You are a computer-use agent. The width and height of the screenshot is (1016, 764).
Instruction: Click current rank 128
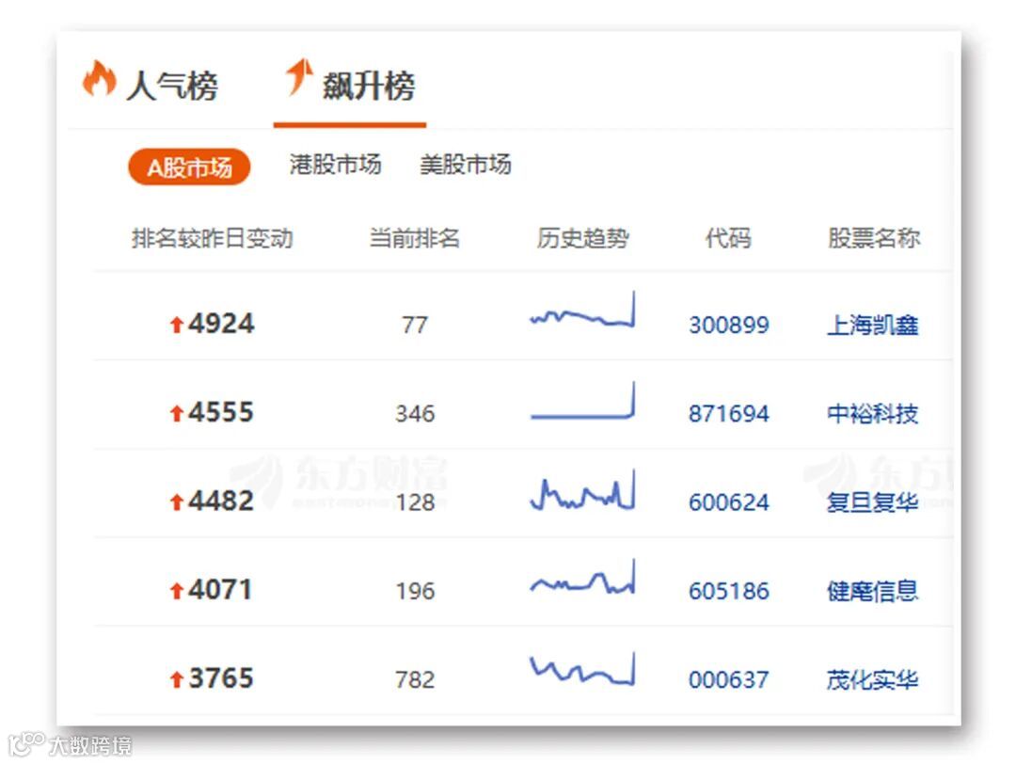point(415,502)
